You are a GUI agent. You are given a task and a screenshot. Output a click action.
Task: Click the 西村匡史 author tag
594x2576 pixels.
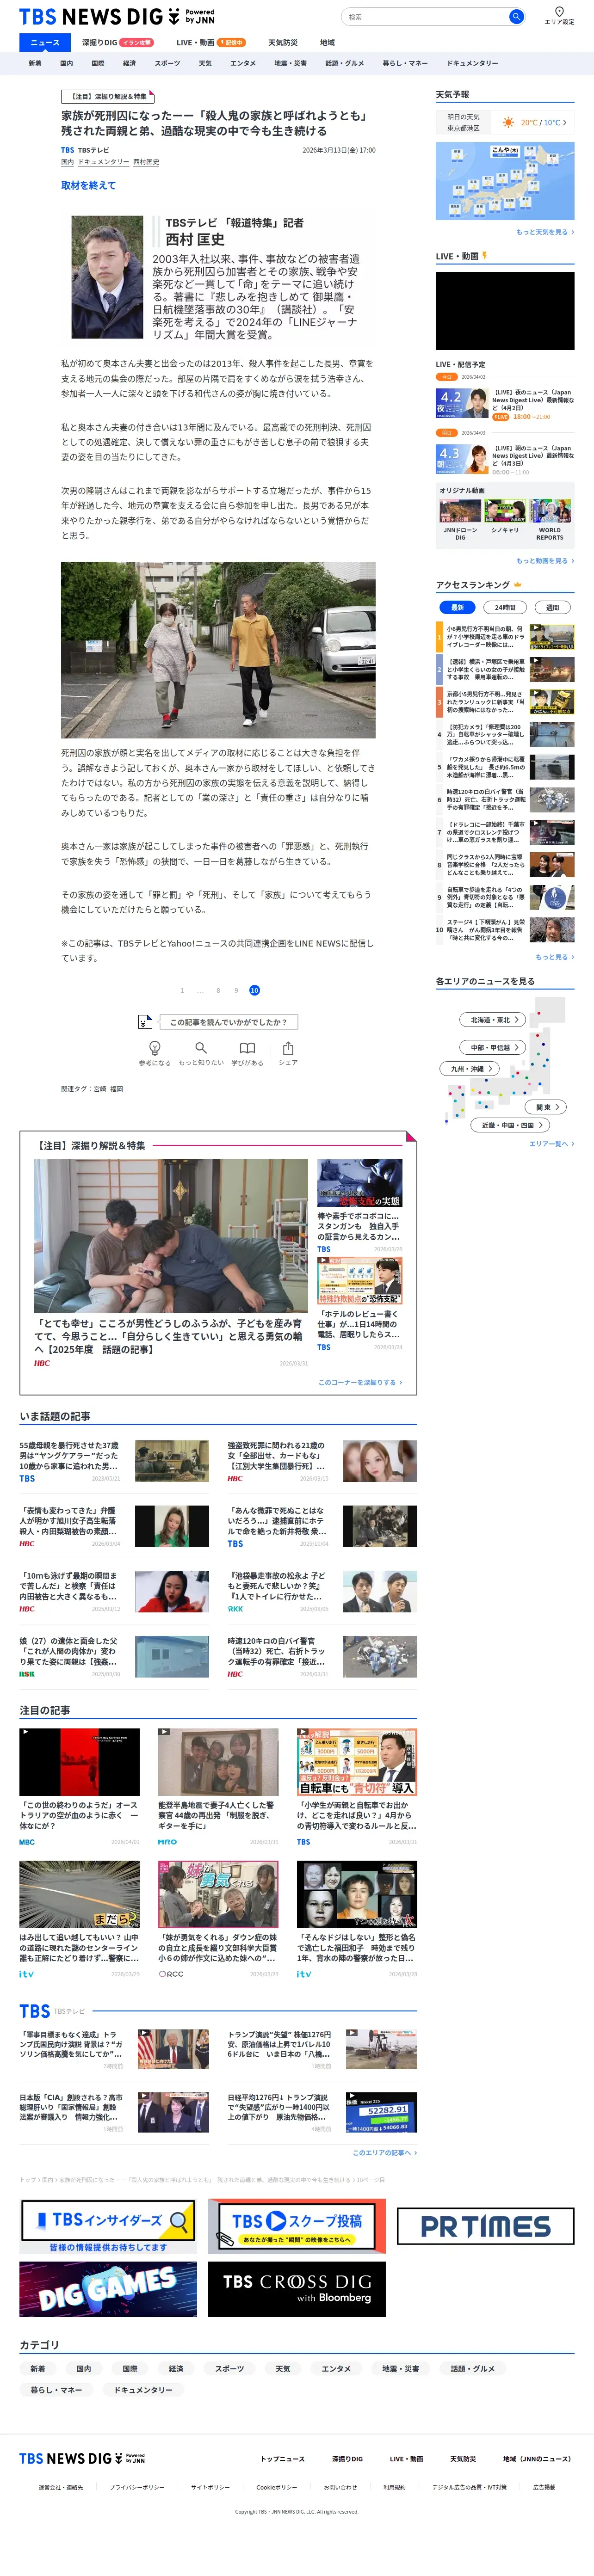point(146,162)
